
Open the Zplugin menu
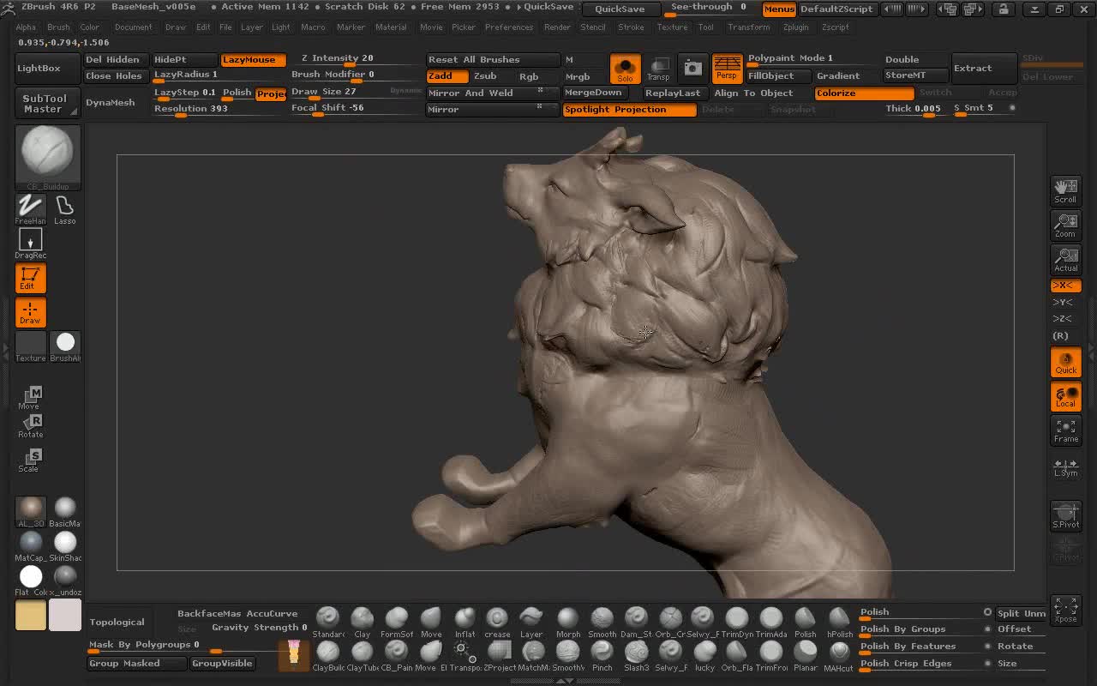[x=795, y=27]
